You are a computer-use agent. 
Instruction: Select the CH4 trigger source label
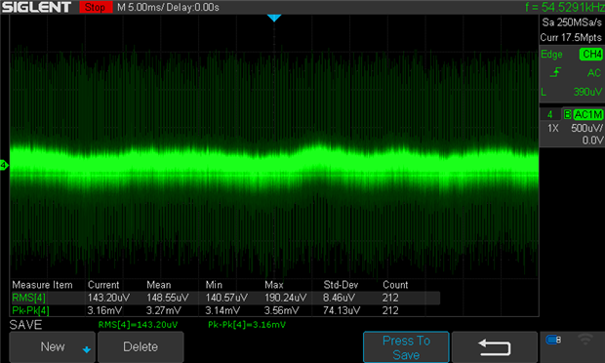click(590, 54)
